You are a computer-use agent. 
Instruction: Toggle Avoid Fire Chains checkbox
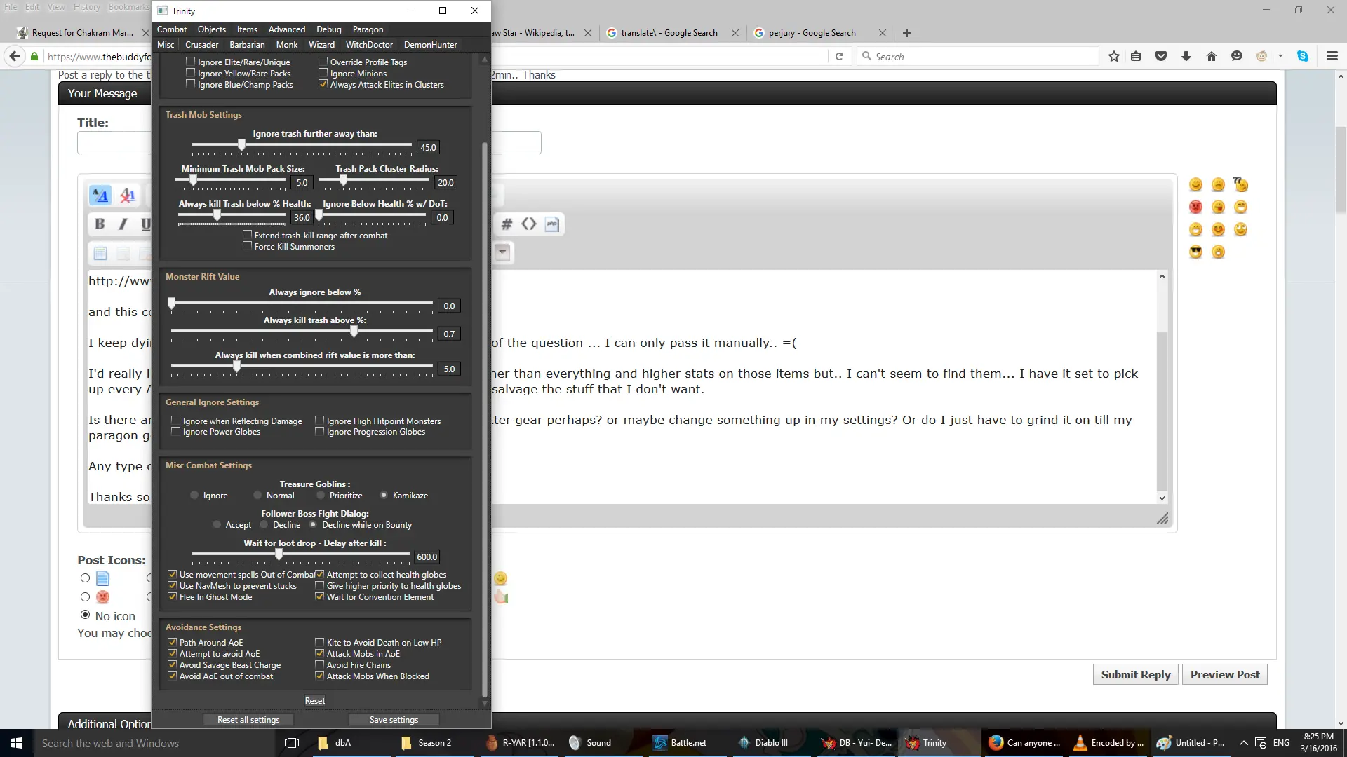(319, 664)
